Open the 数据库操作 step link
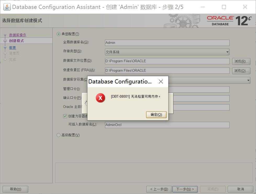This screenshot has width=256, height=194. tap(18, 35)
